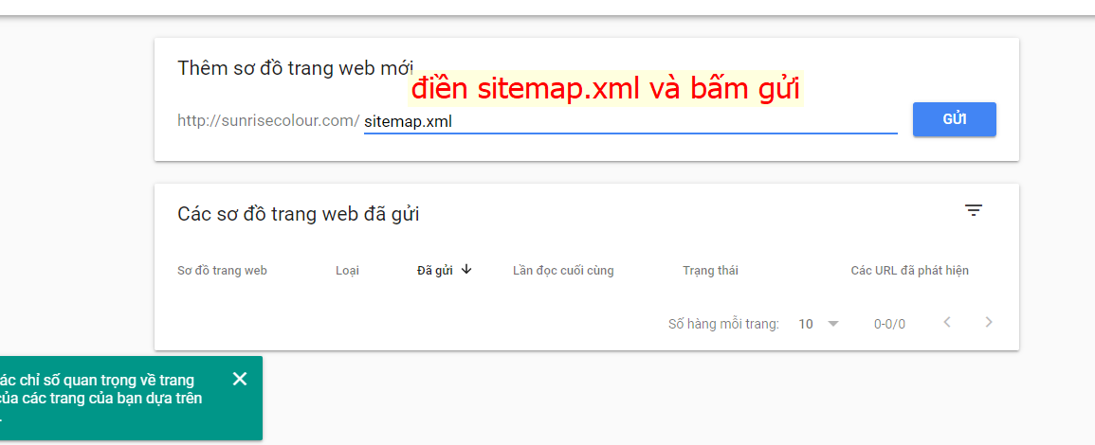Go to the next page chevron
1095x445 pixels.
click(x=988, y=322)
